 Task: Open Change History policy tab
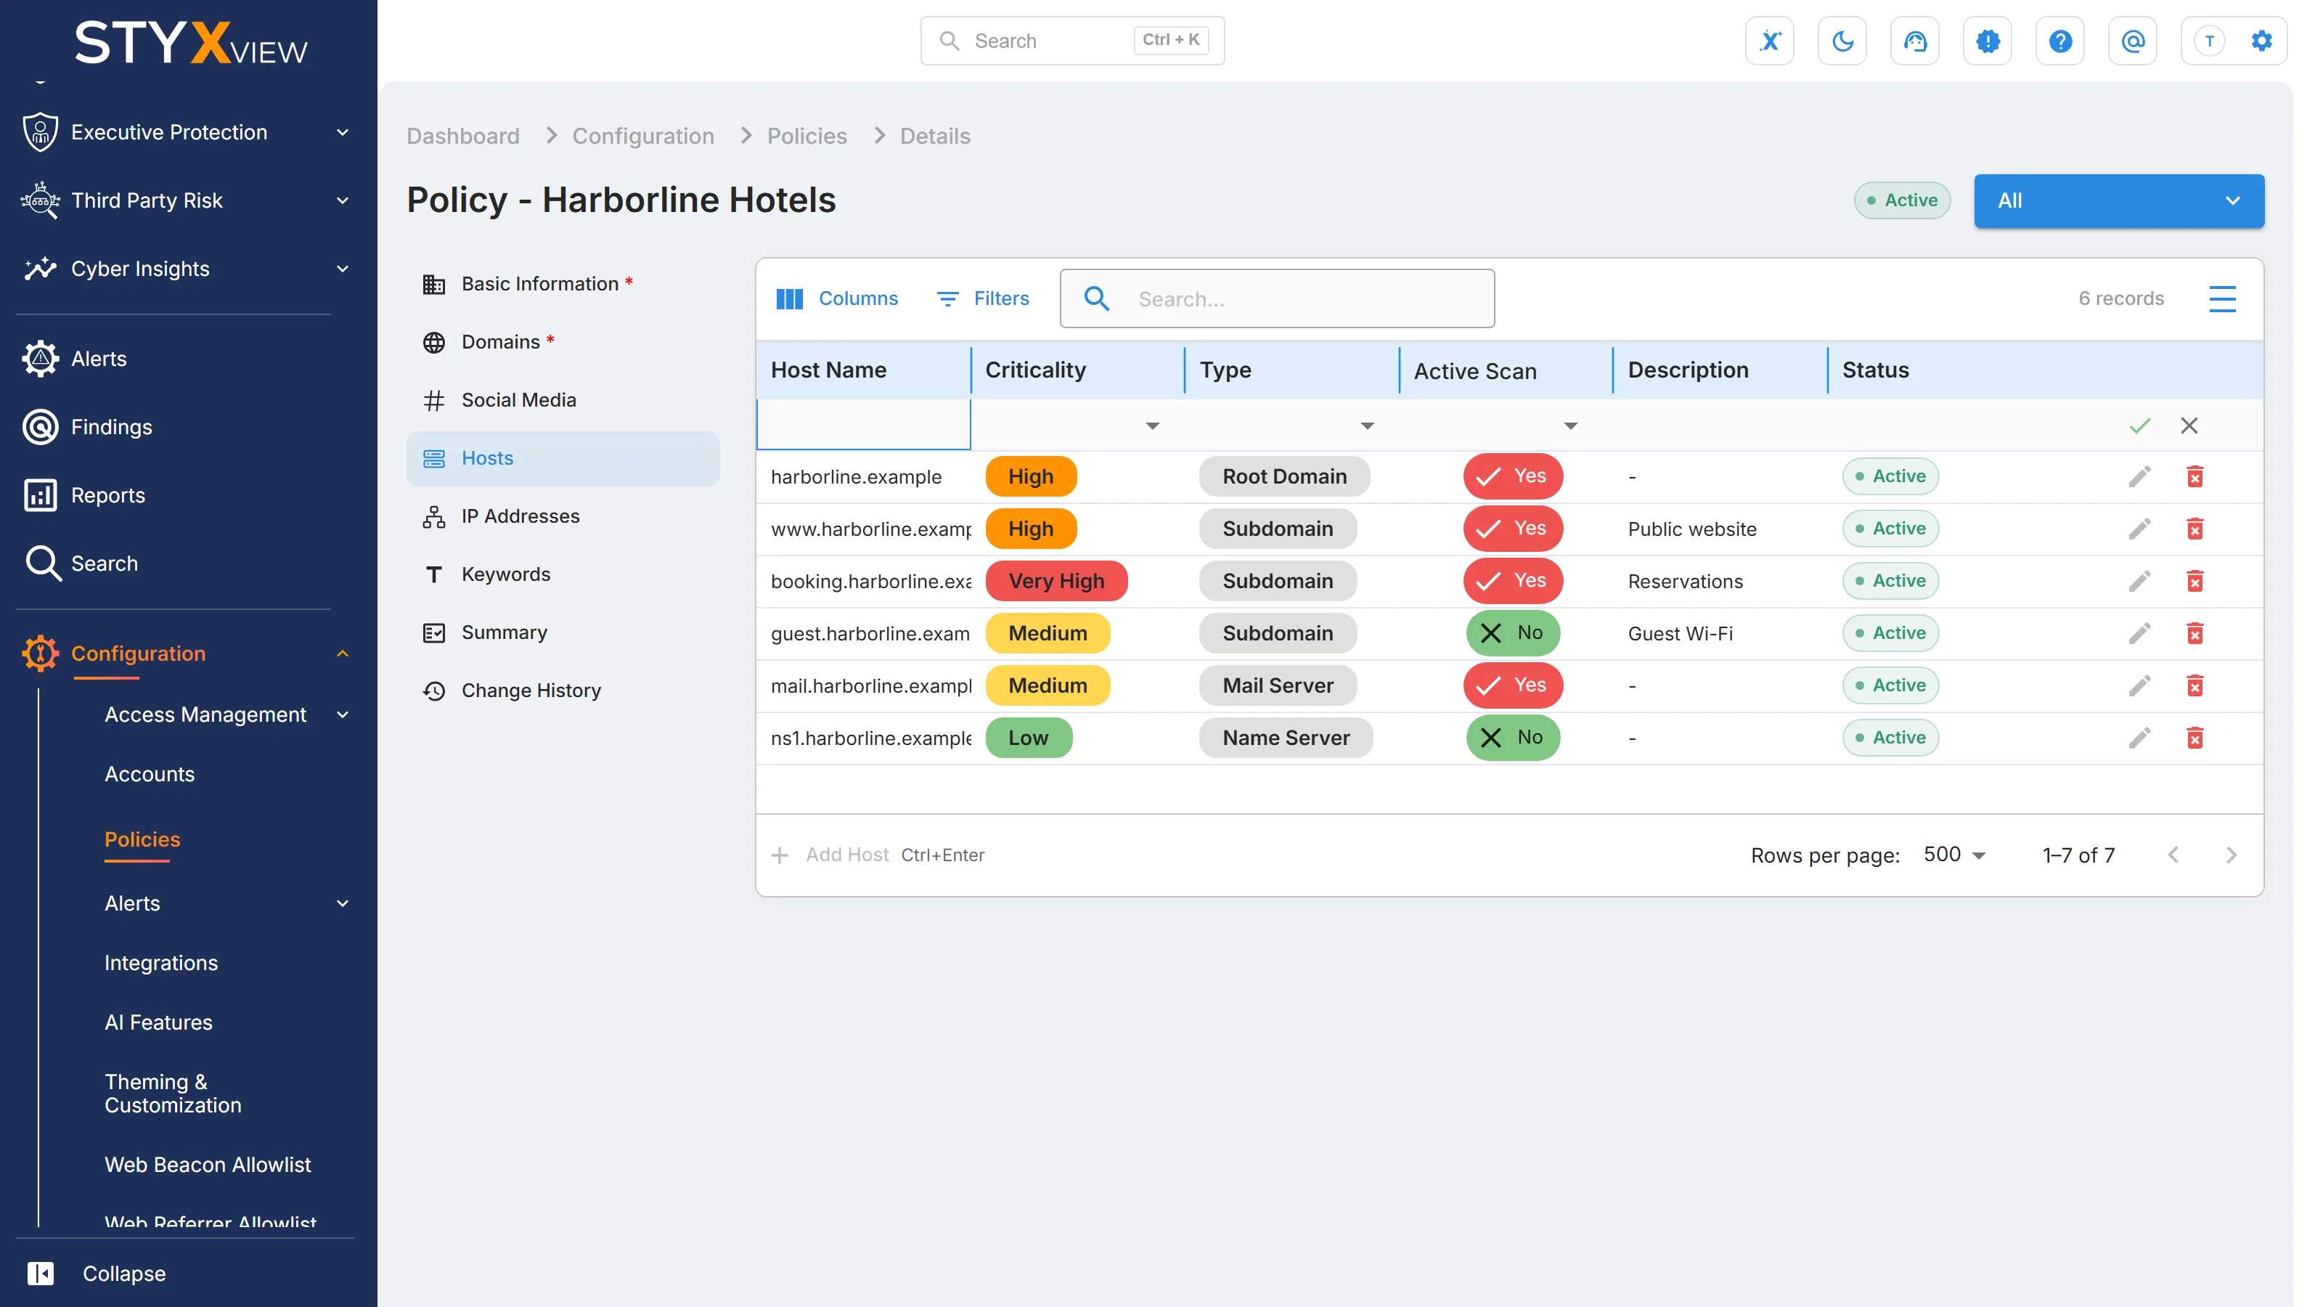point(563,690)
